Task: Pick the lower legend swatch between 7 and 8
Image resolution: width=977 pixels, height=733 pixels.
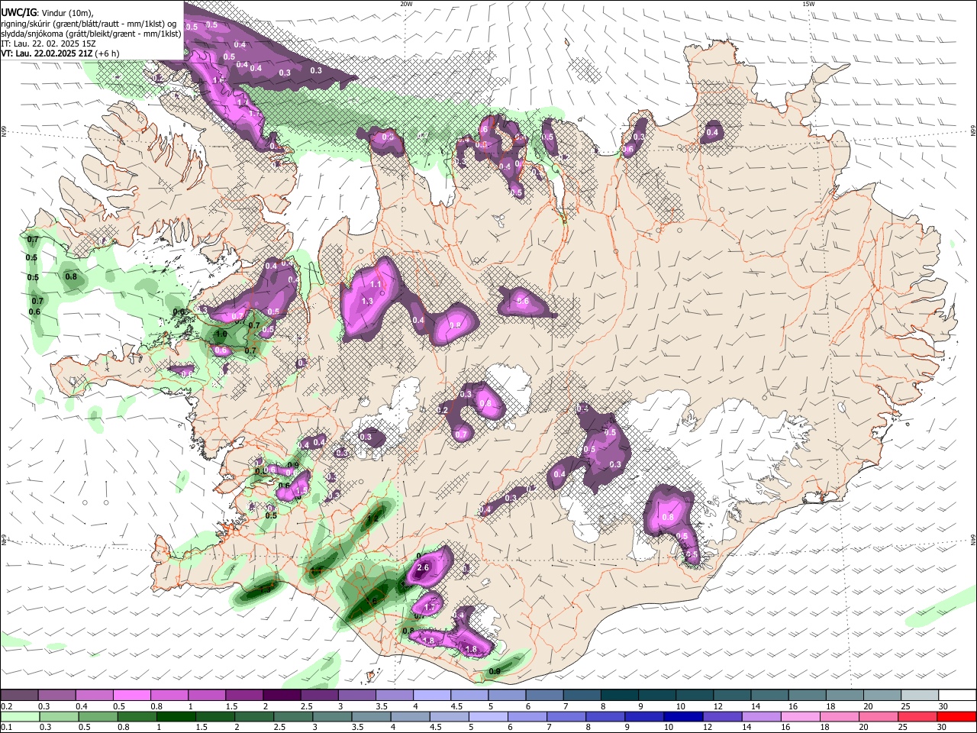Action: tap(566, 717)
